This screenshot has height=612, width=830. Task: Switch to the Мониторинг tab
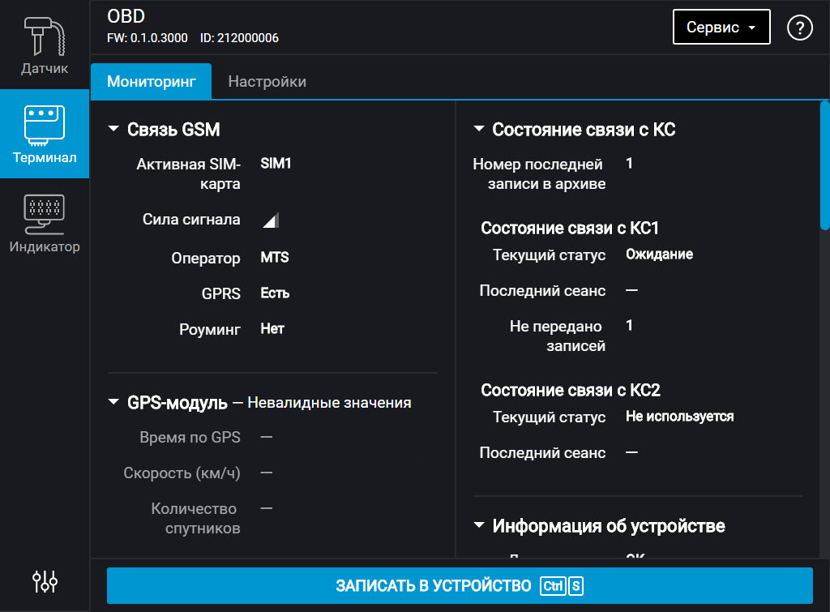[152, 82]
